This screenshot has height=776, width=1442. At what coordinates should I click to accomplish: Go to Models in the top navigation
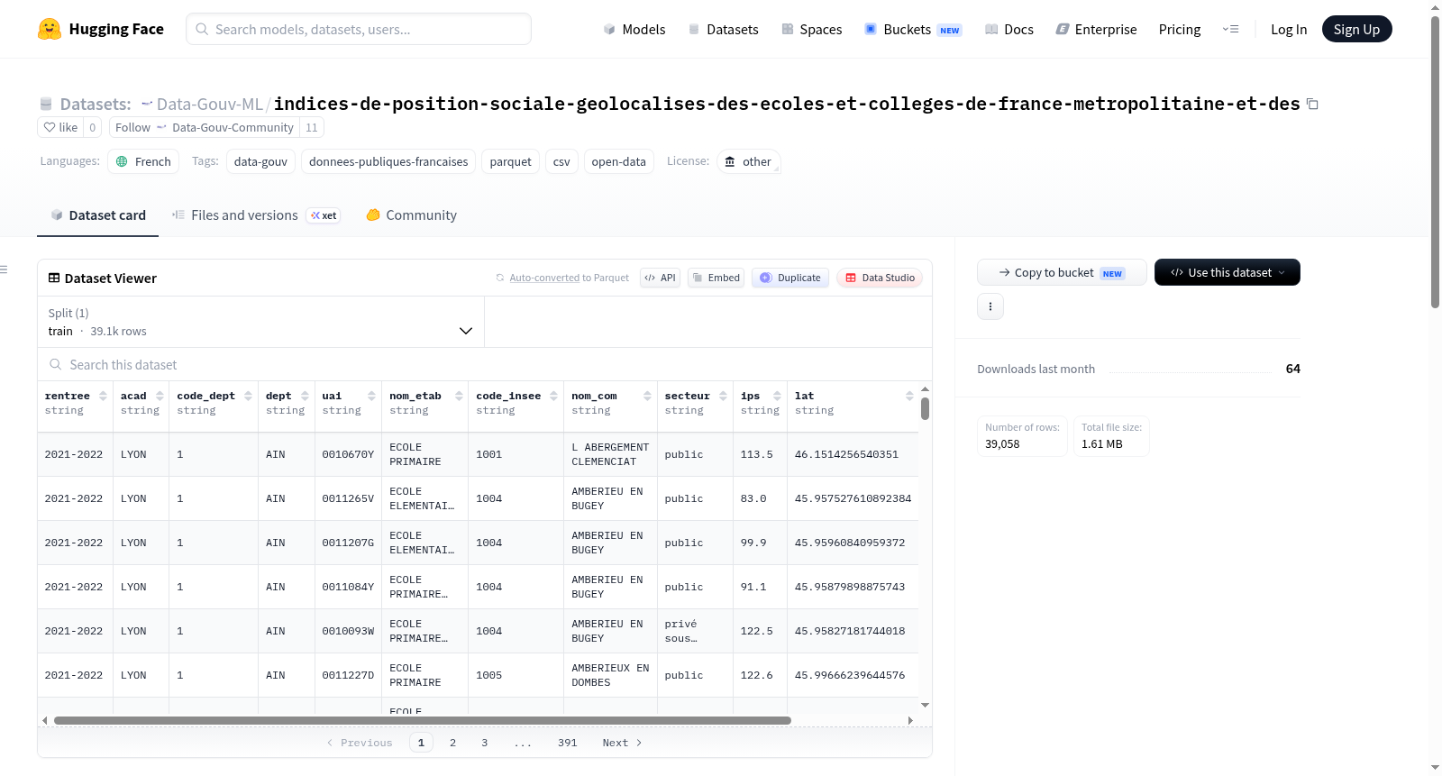click(x=634, y=29)
